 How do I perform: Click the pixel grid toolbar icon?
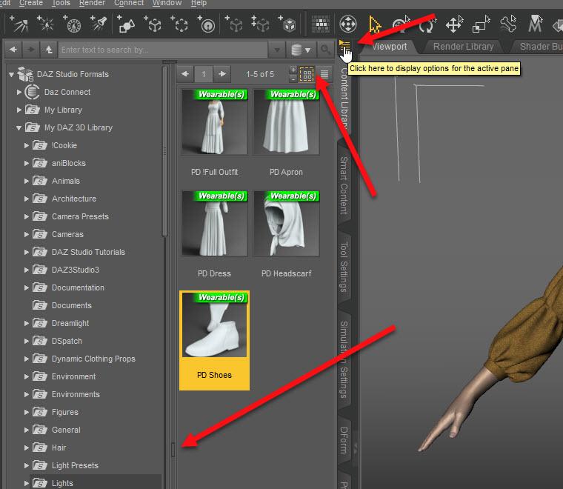click(x=321, y=24)
